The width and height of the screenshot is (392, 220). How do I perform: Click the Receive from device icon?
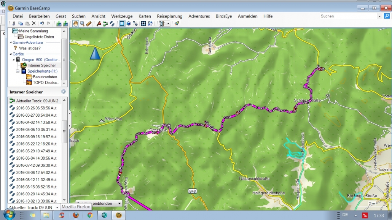click(x=65, y=24)
